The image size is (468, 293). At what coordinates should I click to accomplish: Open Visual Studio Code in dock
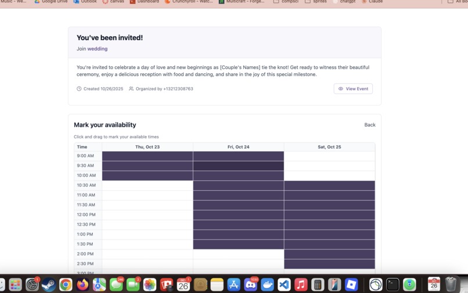(x=284, y=284)
